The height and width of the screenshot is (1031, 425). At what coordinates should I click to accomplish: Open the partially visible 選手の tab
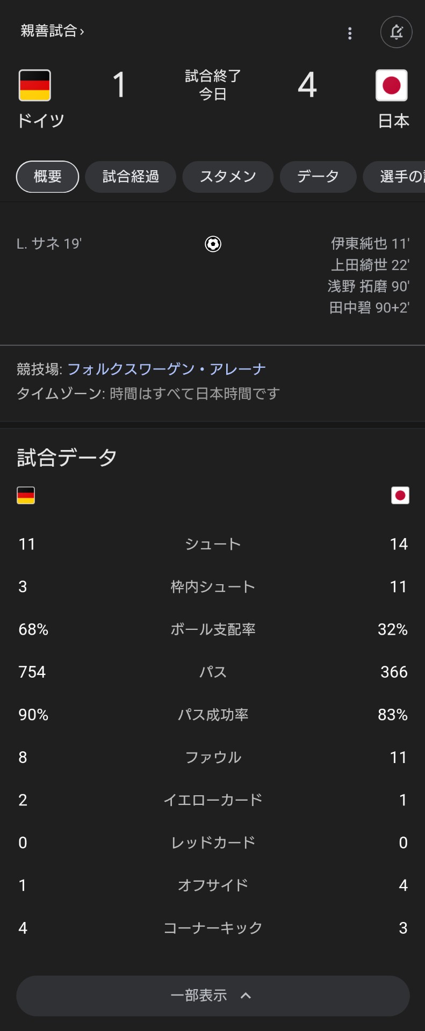click(x=395, y=177)
